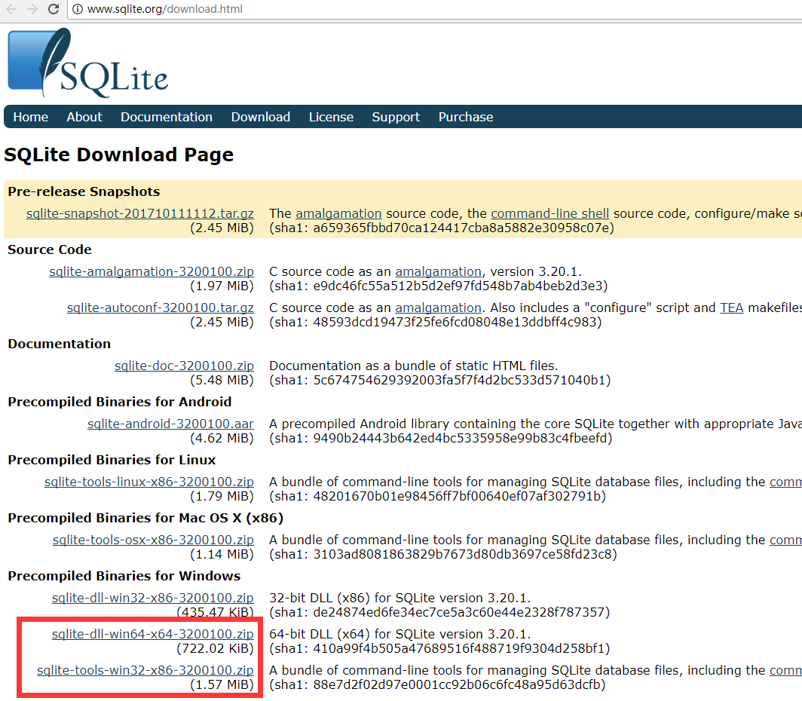
Task: Click Precompiled Binaries for Linux heading
Action: point(112,460)
